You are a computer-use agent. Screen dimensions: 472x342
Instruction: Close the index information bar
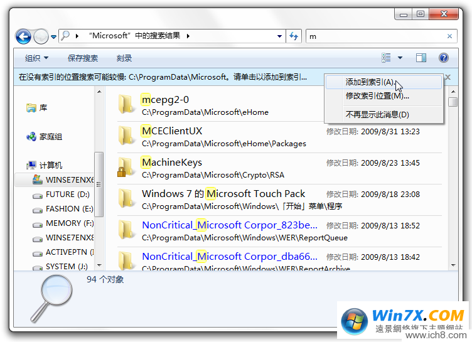448,77
